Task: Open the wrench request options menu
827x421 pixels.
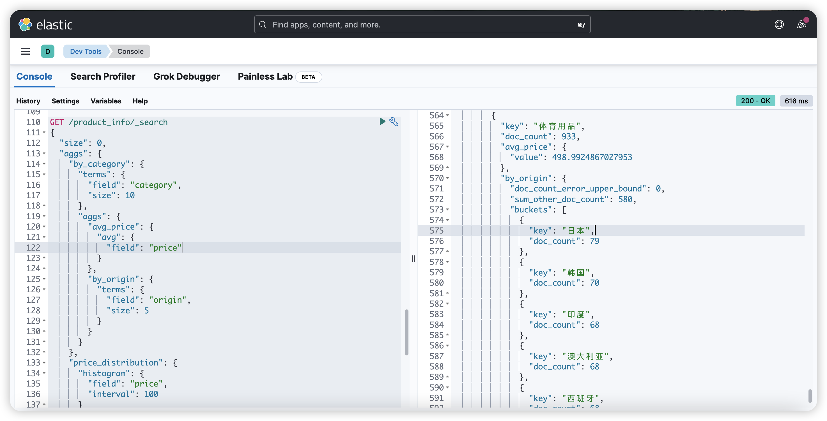Action: pyautogui.click(x=394, y=122)
